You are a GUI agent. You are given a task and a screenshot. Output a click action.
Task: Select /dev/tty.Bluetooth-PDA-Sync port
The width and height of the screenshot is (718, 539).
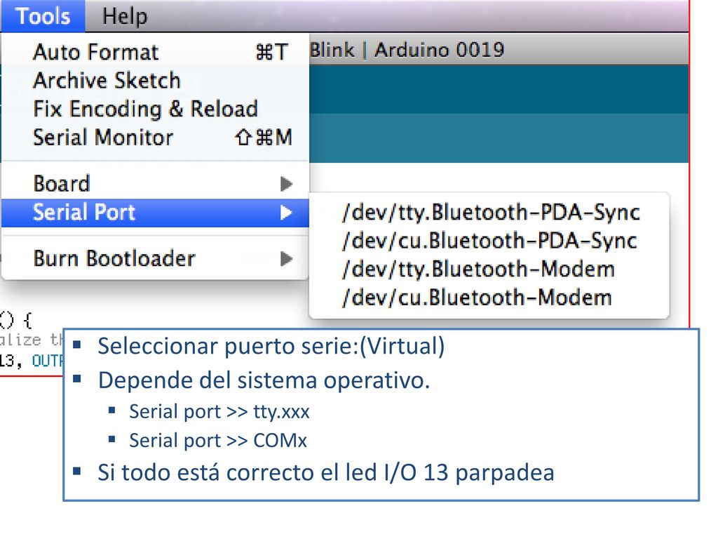click(x=489, y=212)
